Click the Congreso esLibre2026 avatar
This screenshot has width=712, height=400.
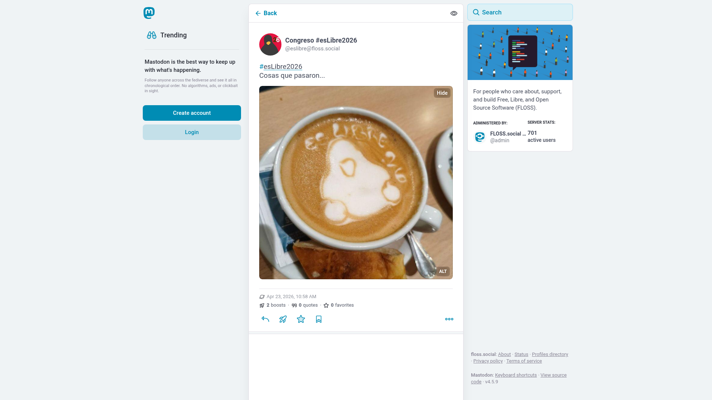coord(270,44)
